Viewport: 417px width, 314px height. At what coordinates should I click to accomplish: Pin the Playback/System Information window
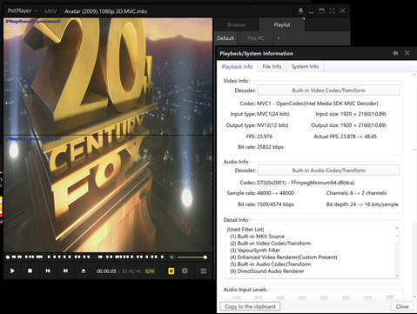pyautogui.click(x=395, y=53)
